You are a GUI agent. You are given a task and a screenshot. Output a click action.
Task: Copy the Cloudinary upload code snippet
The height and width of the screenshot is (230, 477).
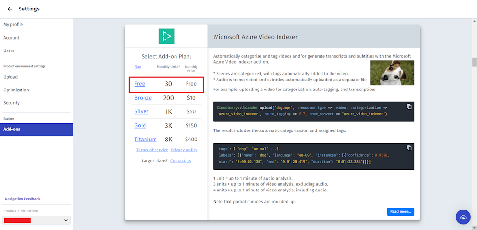(409, 107)
